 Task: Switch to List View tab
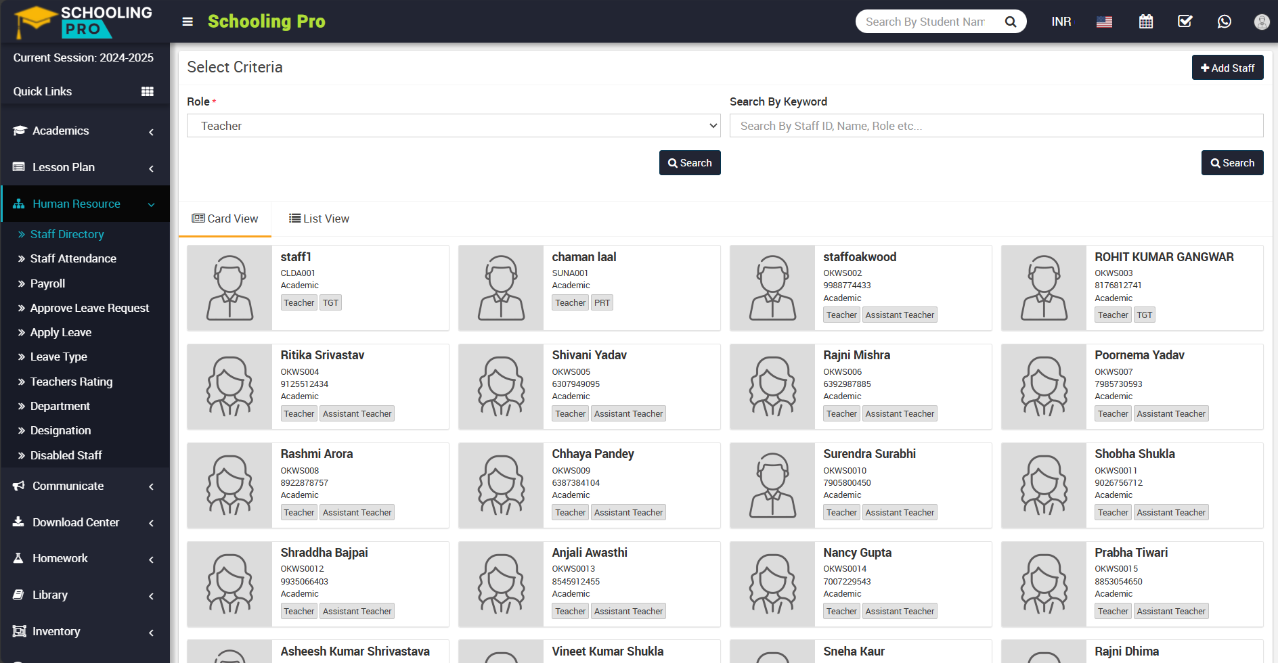pyautogui.click(x=319, y=219)
